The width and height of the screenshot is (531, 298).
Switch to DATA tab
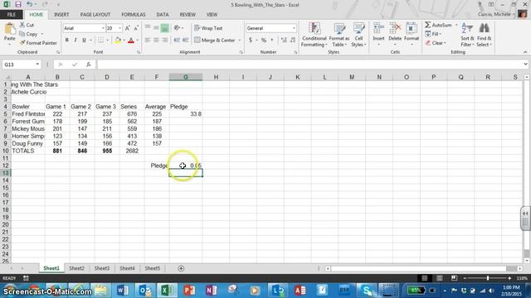click(163, 15)
